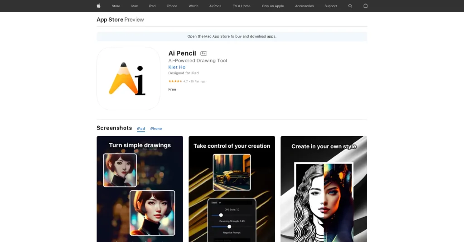464x242 pixels.
Task: Open the shopping bag icon
Action: 366,6
